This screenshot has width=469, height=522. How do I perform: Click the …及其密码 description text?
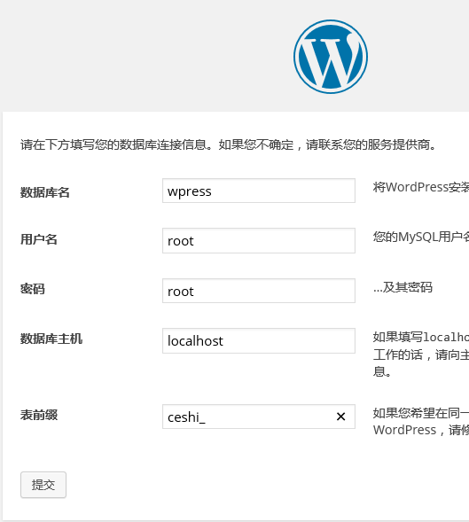(403, 287)
